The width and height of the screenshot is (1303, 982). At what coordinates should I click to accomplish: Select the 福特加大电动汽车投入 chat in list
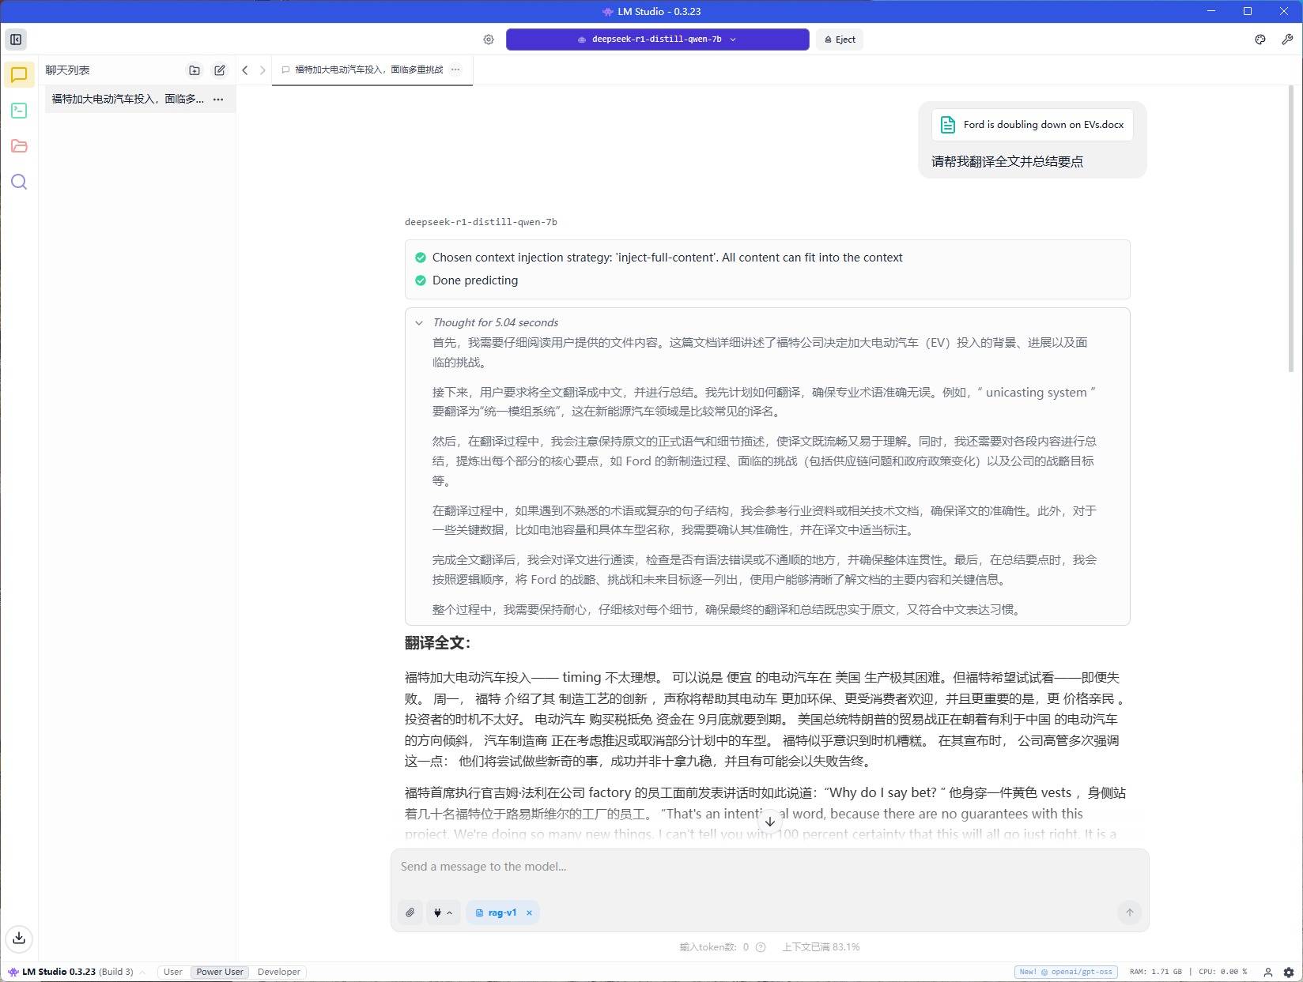[127, 99]
